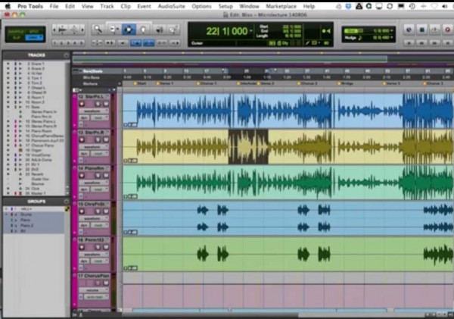
Task: Open read automation mode on 12 StarPn.L
Action: [x=98, y=117]
